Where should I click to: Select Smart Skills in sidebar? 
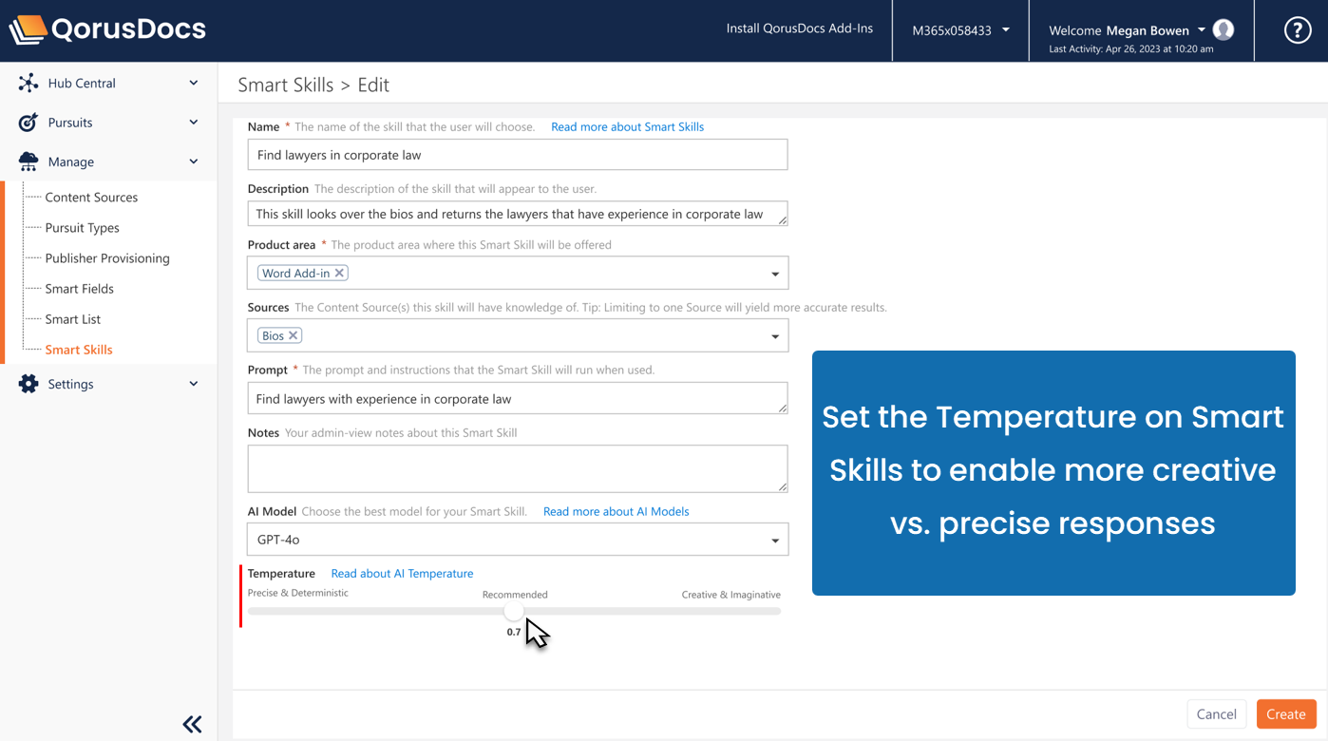point(79,350)
